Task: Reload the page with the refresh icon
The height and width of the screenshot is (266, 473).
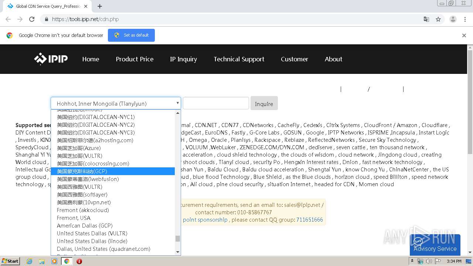Action: pyautogui.click(x=32, y=19)
